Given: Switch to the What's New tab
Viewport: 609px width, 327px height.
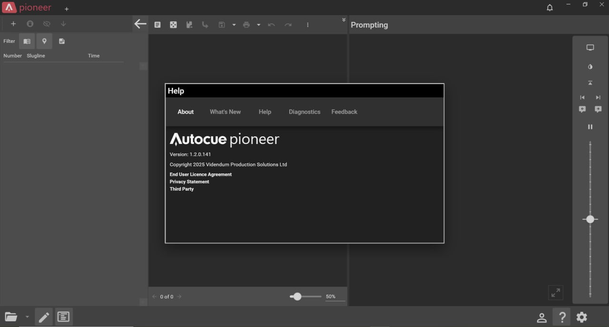Looking at the screenshot, I should point(225,112).
